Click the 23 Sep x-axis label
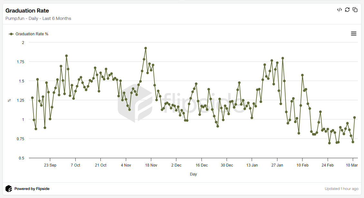This screenshot has width=364, height=198. point(50,165)
